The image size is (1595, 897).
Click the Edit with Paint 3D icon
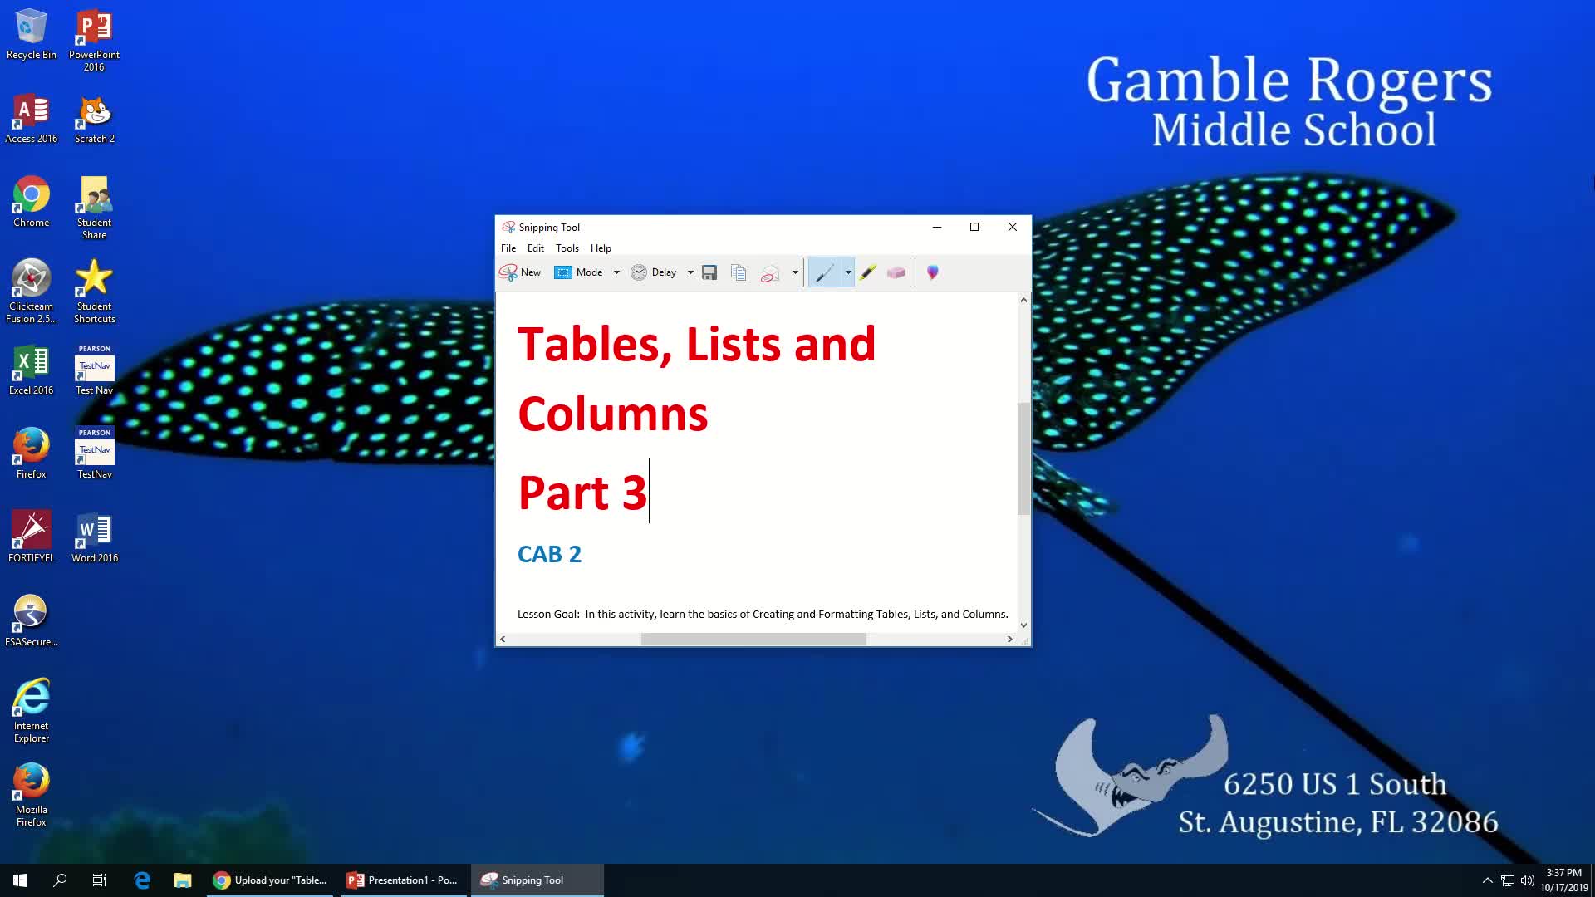click(933, 272)
